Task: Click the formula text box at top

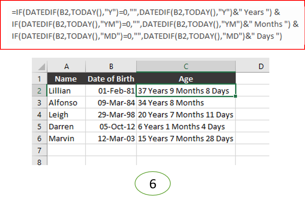Action: click(153, 25)
